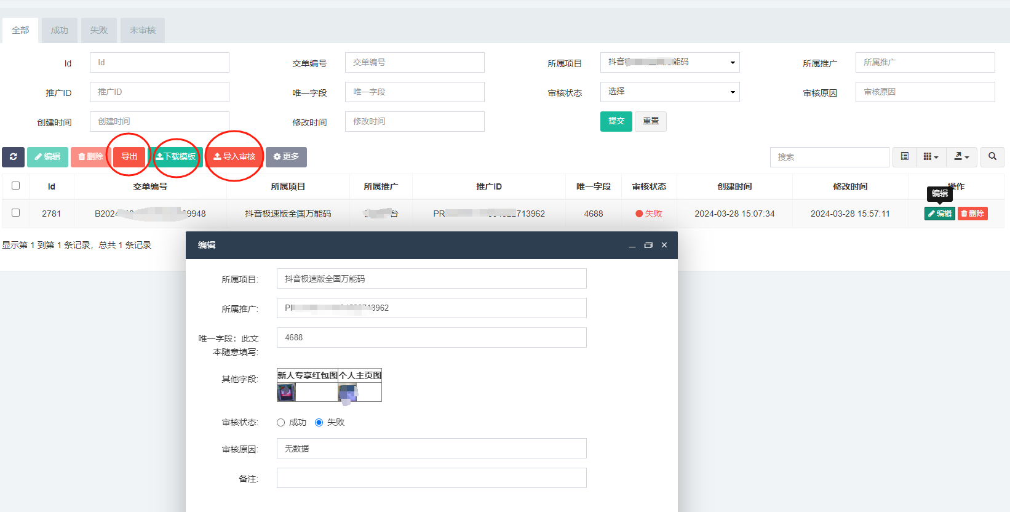The height and width of the screenshot is (512, 1010).
Task: Open the columns grid dropdown
Action: pyautogui.click(x=931, y=157)
